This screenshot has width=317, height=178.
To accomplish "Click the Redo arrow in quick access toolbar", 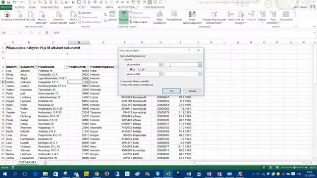I will (21, 2).
